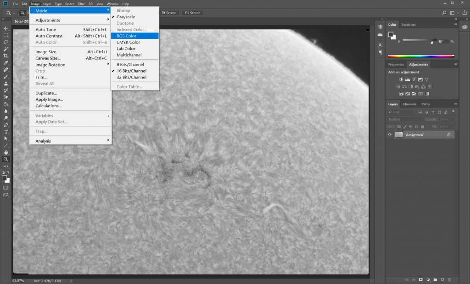Viewport: 470px width, 284px height.
Task: Choose RGB Color mode
Action: pos(126,36)
